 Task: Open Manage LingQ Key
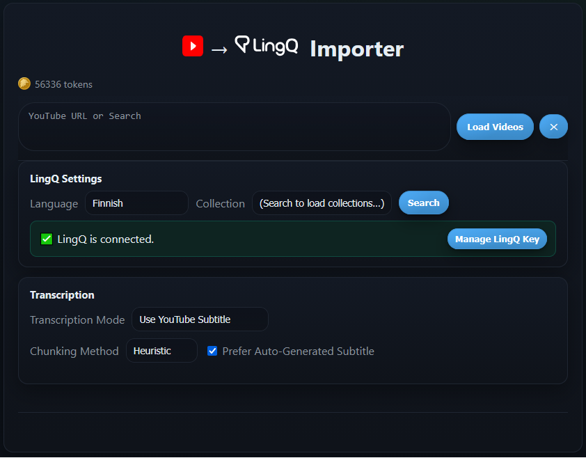[497, 239]
